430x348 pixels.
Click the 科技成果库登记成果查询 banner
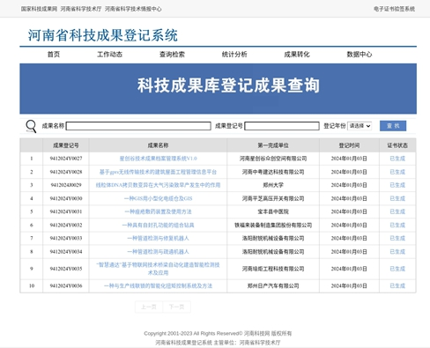coord(219,89)
